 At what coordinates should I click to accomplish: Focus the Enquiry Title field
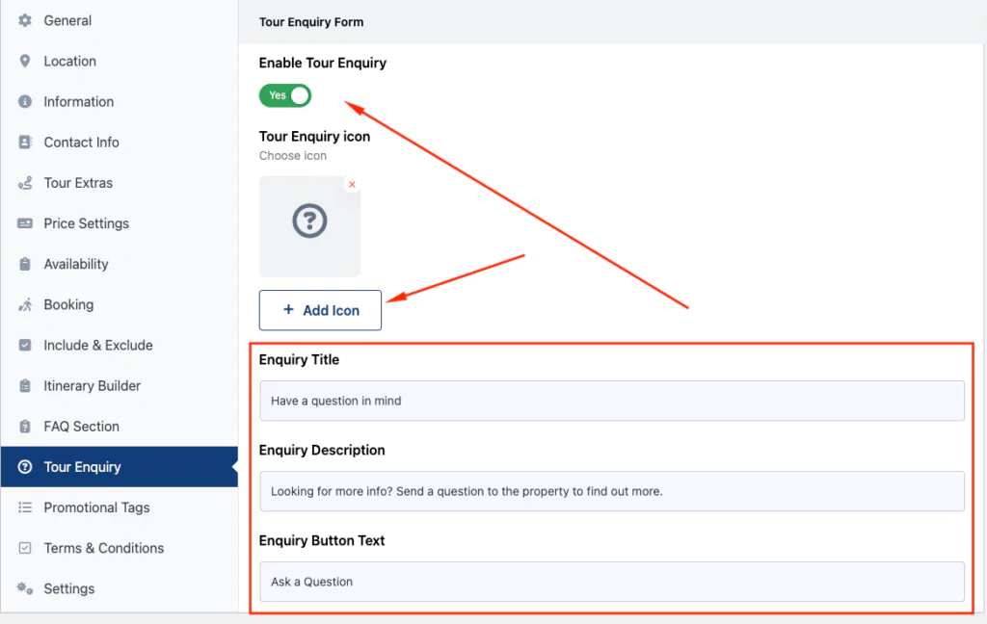click(x=612, y=401)
